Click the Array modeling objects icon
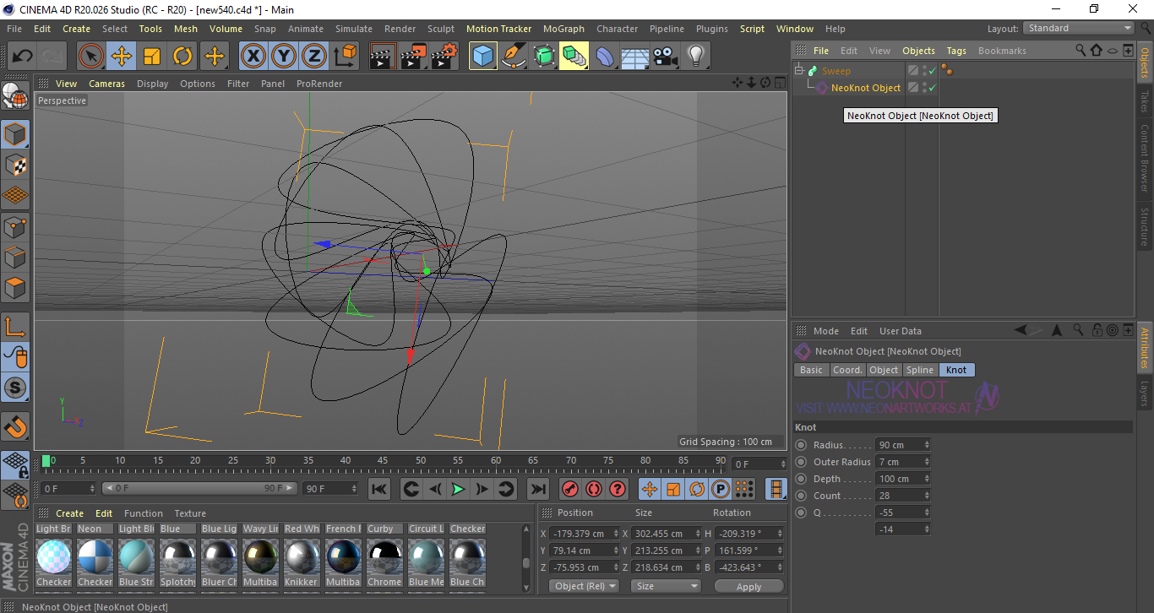 (x=574, y=57)
